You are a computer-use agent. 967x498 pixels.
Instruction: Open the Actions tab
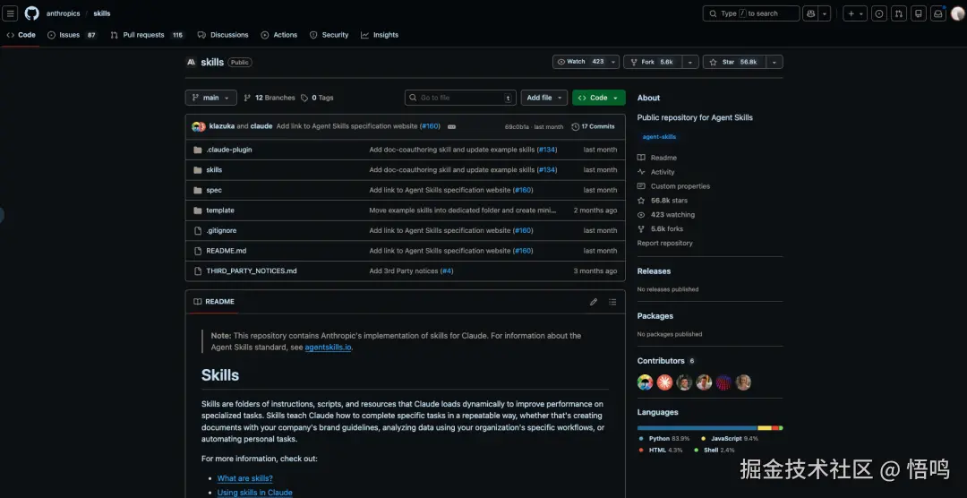coord(278,35)
